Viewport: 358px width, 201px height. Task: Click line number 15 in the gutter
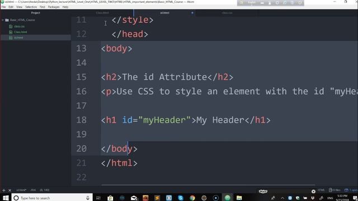81,77
